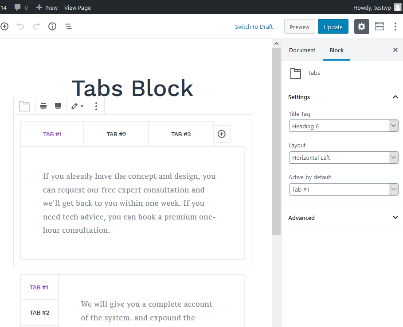Open the Title Tag dropdown
Screen dimensions: 403x327
click(x=344, y=126)
